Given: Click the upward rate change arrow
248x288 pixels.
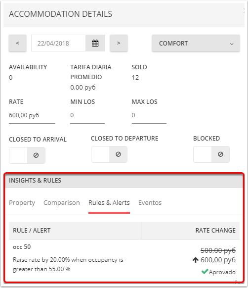Looking at the screenshot, I should pyautogui.click(x=196, y=260).
